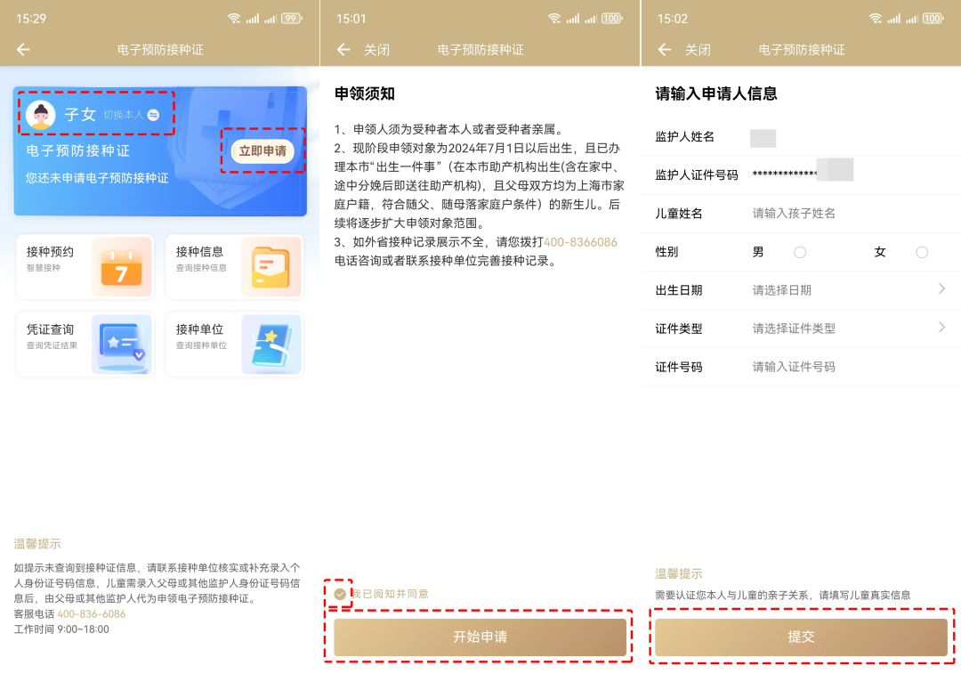Go back using first screen's arrow
Image resolution: width=961 pixels, height=690 pixels.
[x=23, y=50]
